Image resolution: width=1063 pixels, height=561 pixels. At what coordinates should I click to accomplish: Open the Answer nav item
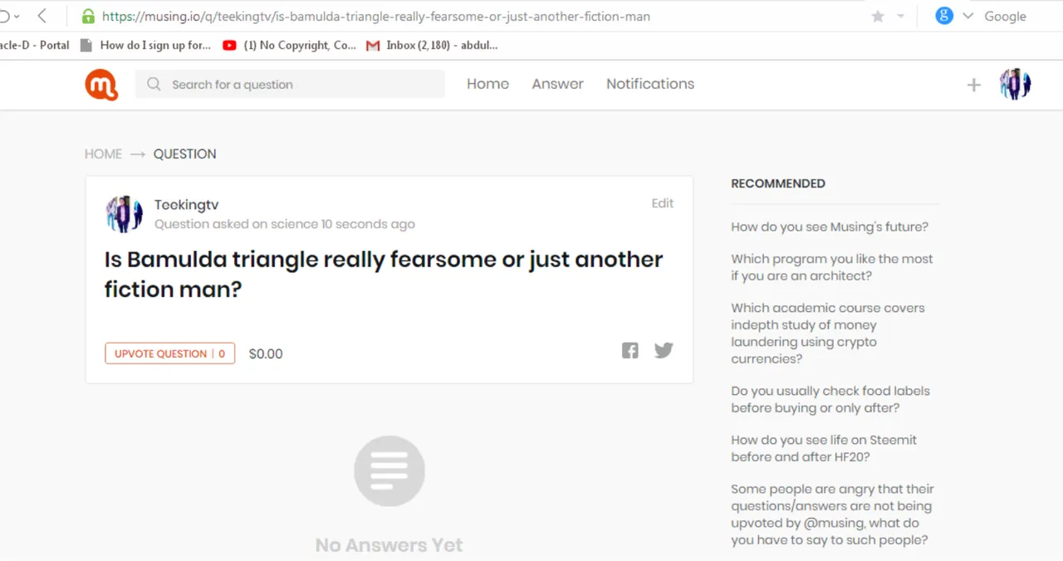click(x=557, y=84)
